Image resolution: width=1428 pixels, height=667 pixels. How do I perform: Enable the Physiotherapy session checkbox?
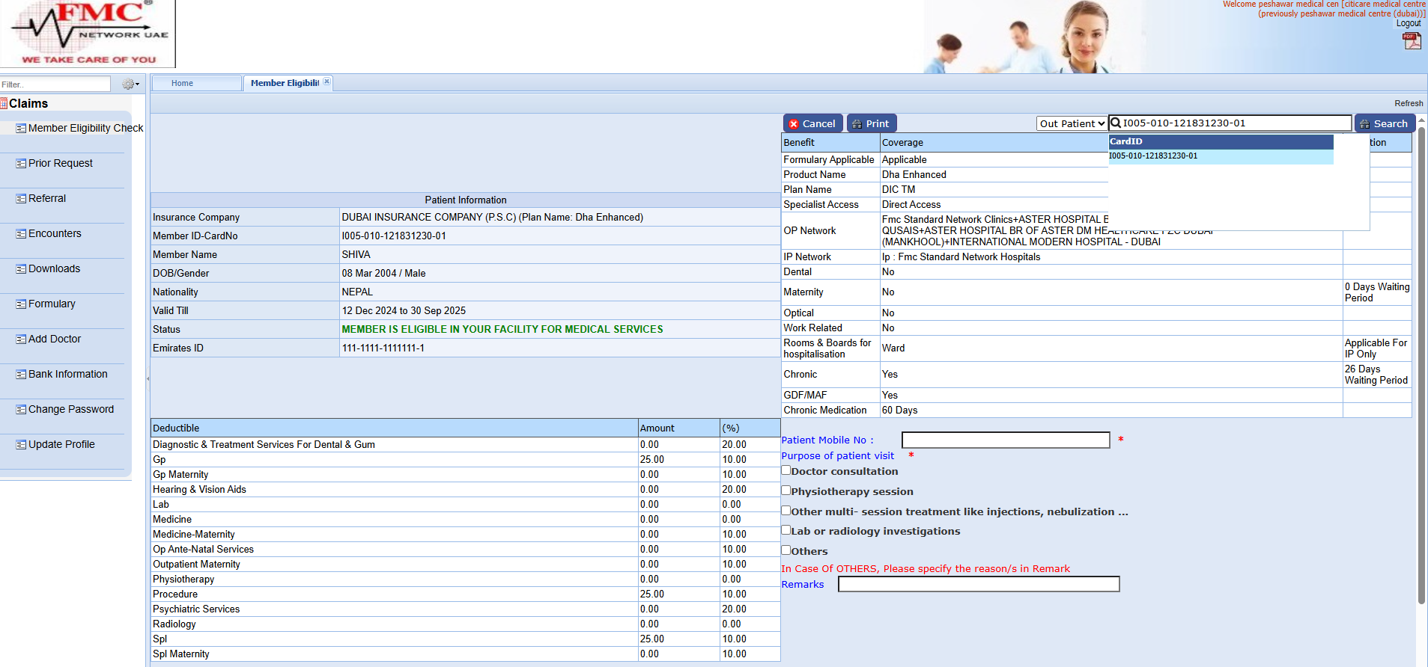coord(786,491)
